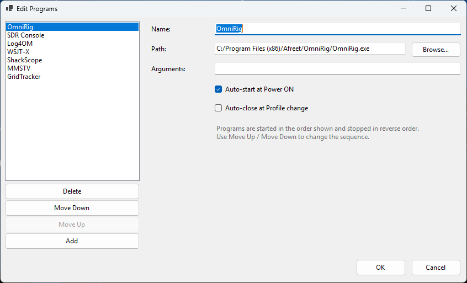Delete the selected program
The image size is (467, 283).
(x=72, y=191)
